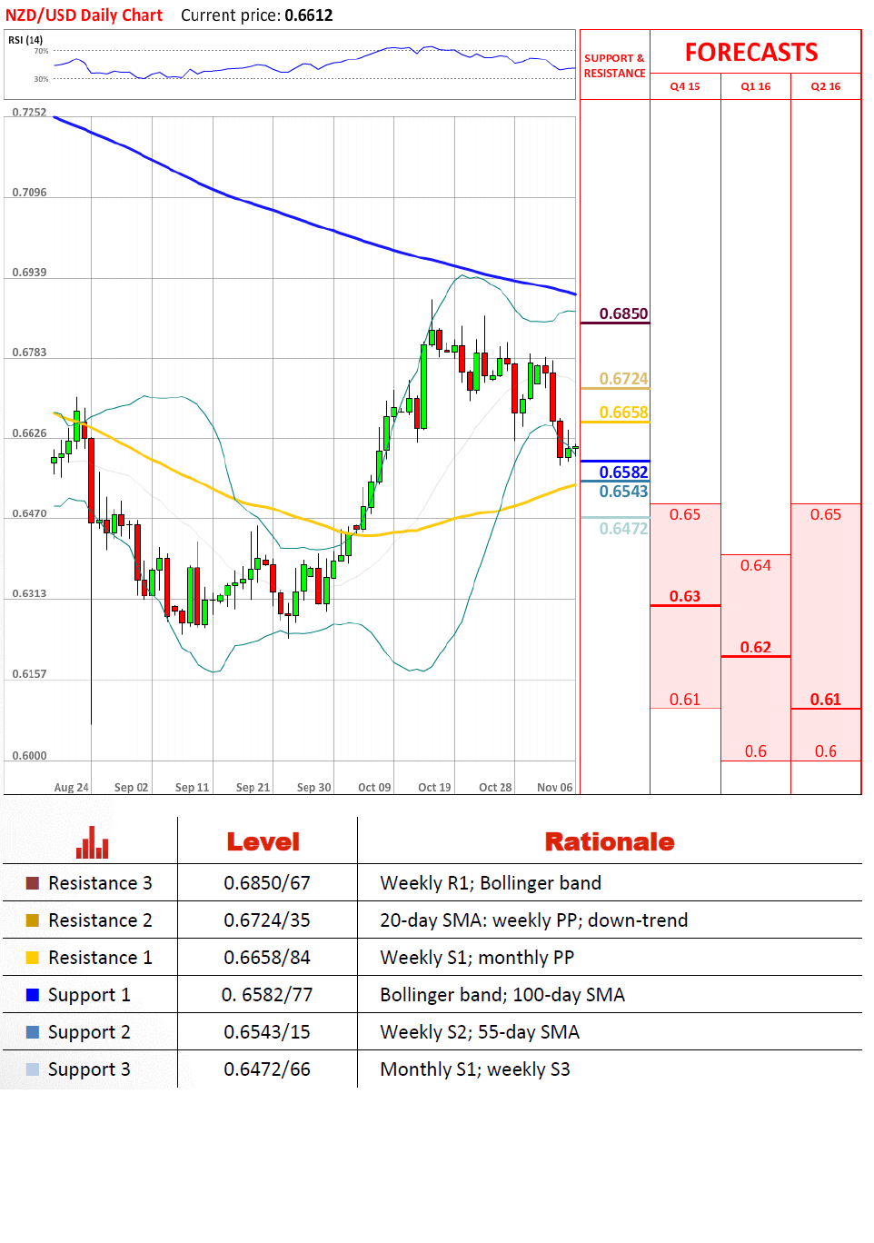
Task: Select the Q1 16 forecast column header
Action: click(756, 86)
